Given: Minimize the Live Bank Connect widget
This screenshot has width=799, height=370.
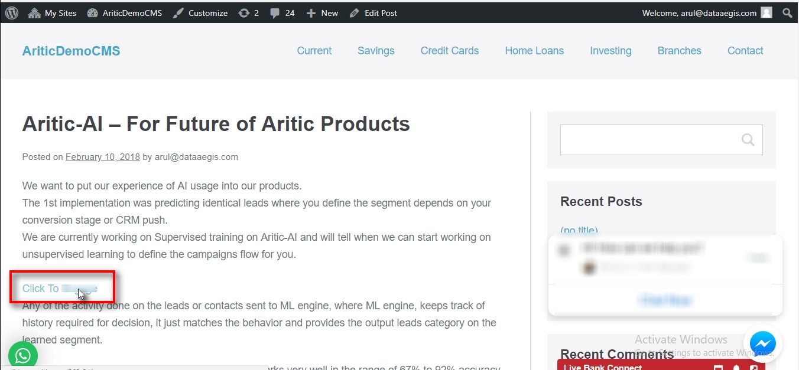Looking at the screenshot, I should [718, 368].
